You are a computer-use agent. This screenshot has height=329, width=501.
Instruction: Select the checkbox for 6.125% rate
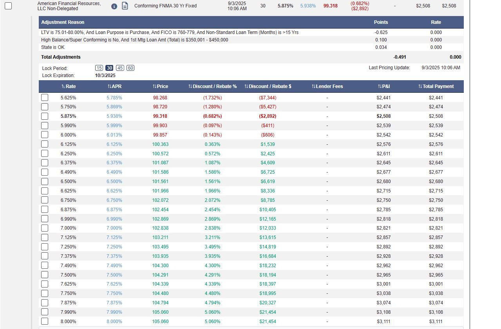45,144
